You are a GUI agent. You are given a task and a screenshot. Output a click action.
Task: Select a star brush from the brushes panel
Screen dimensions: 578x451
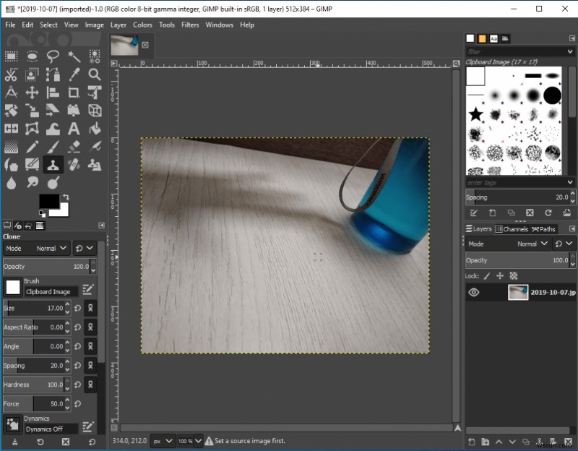coord(475,112)
